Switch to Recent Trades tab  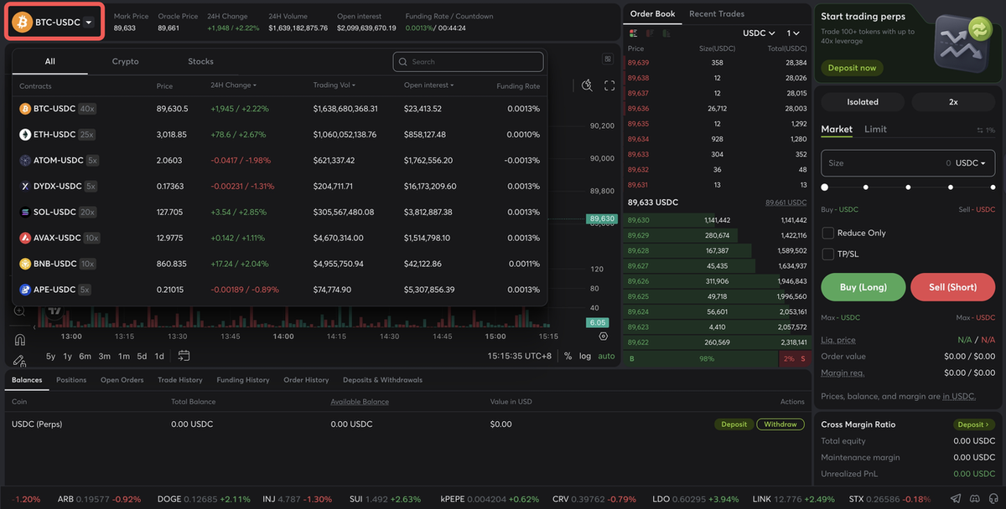tap(717, 14)
